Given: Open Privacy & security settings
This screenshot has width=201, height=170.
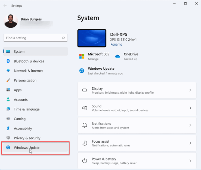Looking at the screenshot, I should click(x=36, y=138).
